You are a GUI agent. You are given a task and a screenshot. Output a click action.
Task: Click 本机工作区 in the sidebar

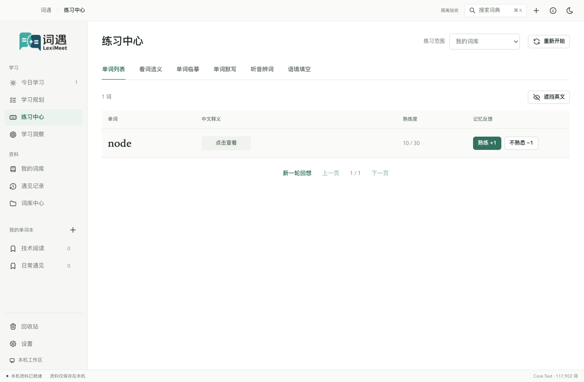click(27, 360)
